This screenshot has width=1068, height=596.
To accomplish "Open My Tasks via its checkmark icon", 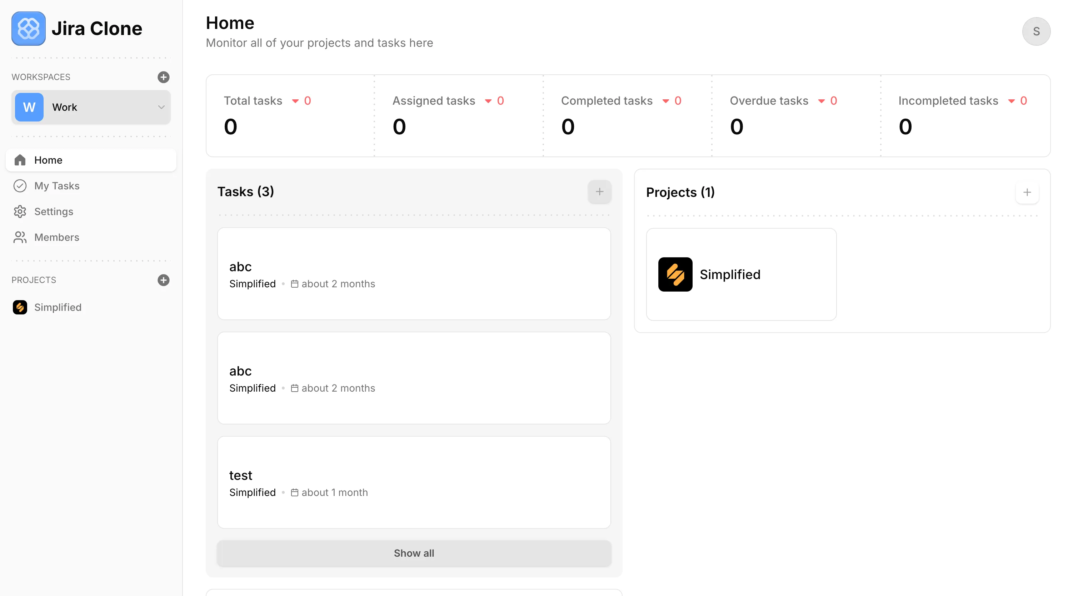I will tap(20, 186).
